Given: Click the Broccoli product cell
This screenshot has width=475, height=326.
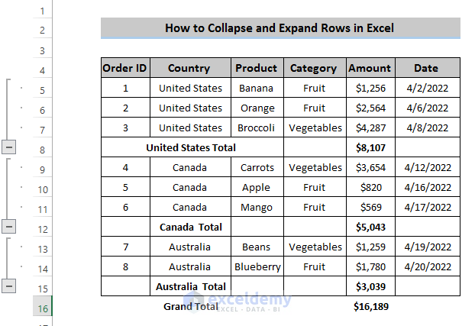Looking at the screenshot, I should (x=257, y=127).
